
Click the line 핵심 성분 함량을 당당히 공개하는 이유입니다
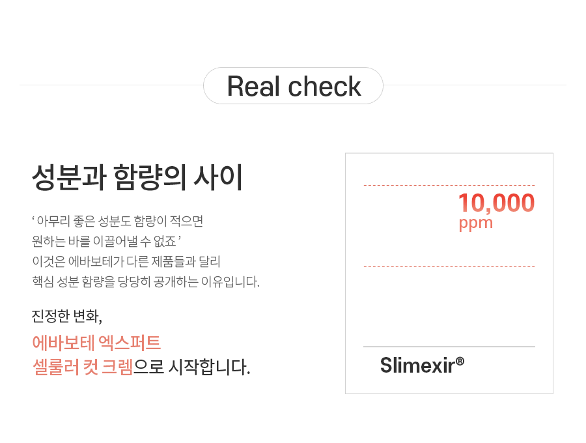[x=146, y=281]
